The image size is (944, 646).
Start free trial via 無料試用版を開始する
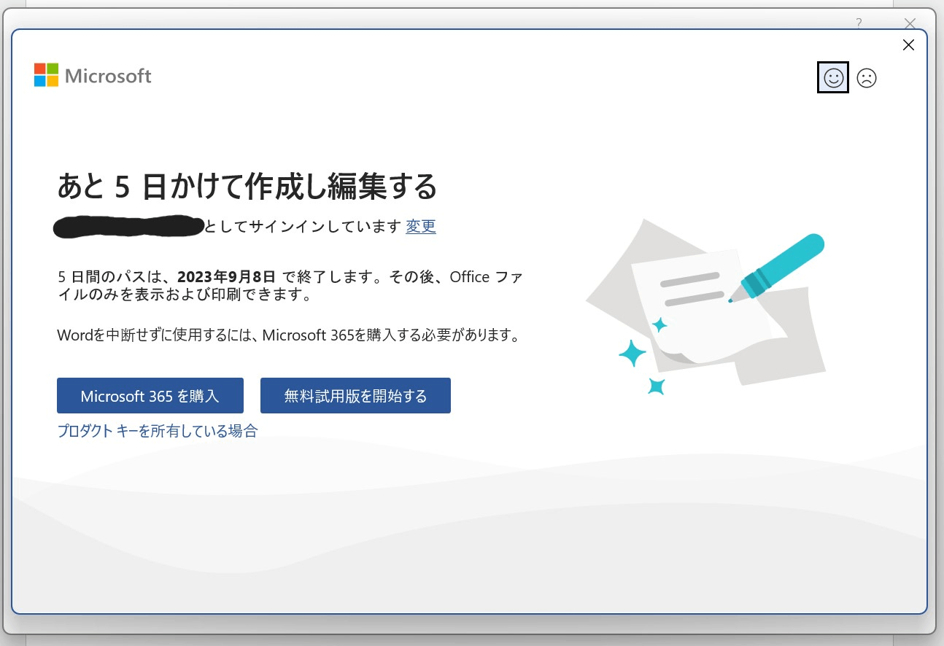(x=355, y=396)
